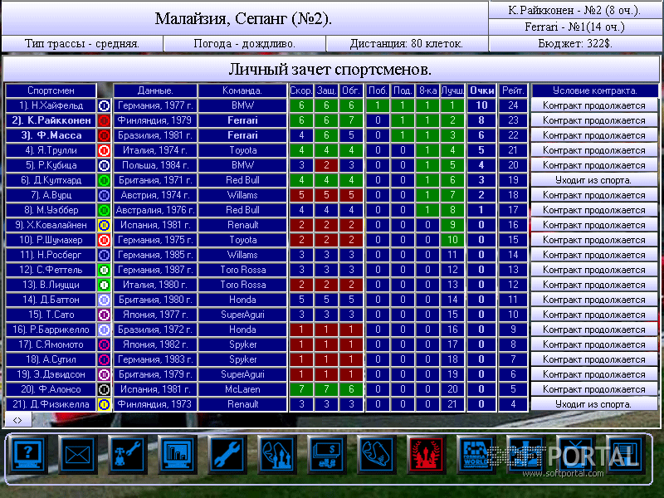Open the mail envelope icon

pos(77,454)
